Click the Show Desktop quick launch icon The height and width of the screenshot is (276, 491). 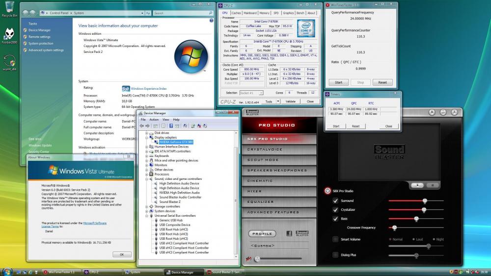(19, 272)
